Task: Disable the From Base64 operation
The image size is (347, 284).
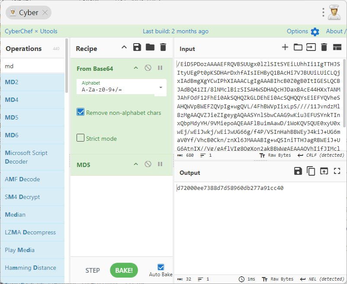Action: [x=148, y=68]
